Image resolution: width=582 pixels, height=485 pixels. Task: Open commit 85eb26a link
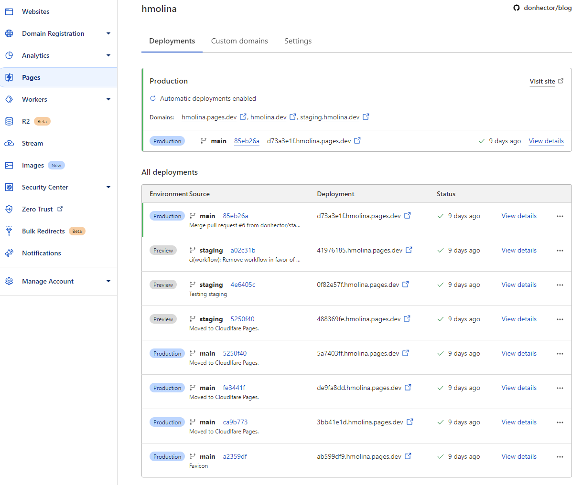tap(247, 141)
